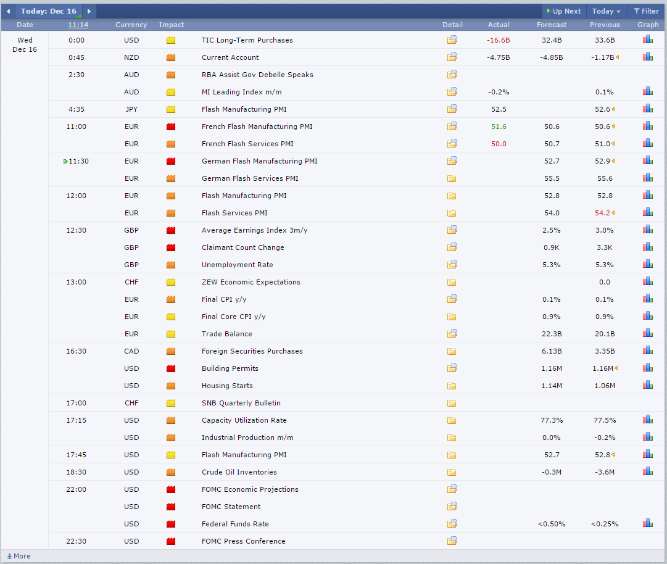
Task: Open detail for FOMC Press Conference
Action: click(x=452, y=541)
